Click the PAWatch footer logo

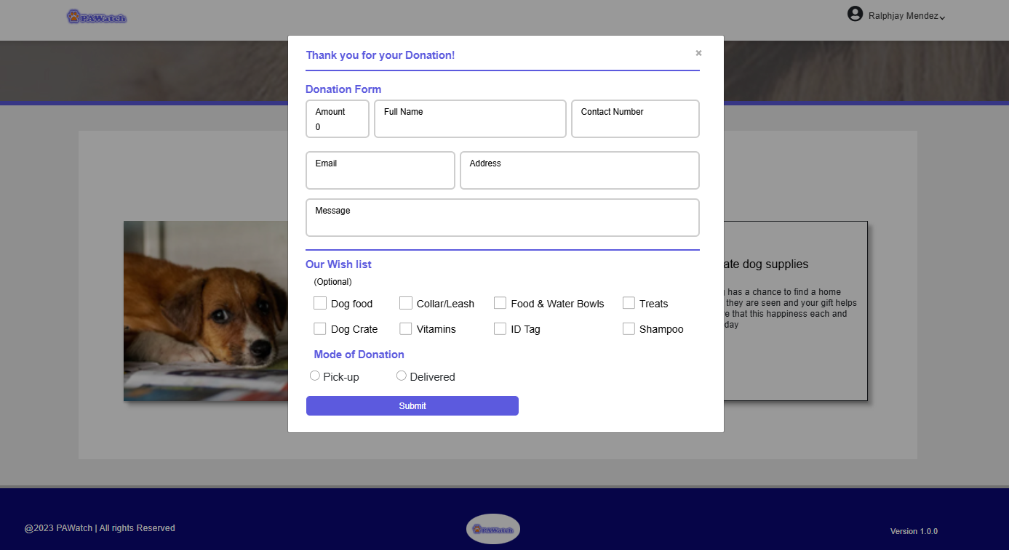click(493, 529)
